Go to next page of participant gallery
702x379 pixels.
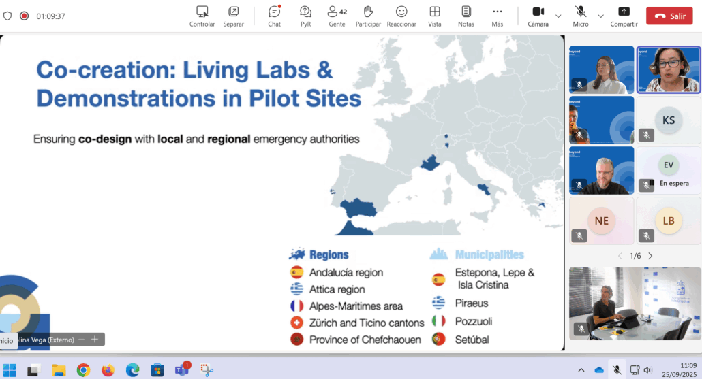coord(650,256)
